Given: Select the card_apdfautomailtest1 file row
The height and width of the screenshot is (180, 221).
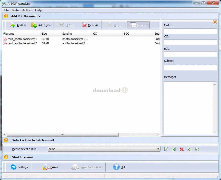Looking at the screenshot, I should (x=81, y=39).
